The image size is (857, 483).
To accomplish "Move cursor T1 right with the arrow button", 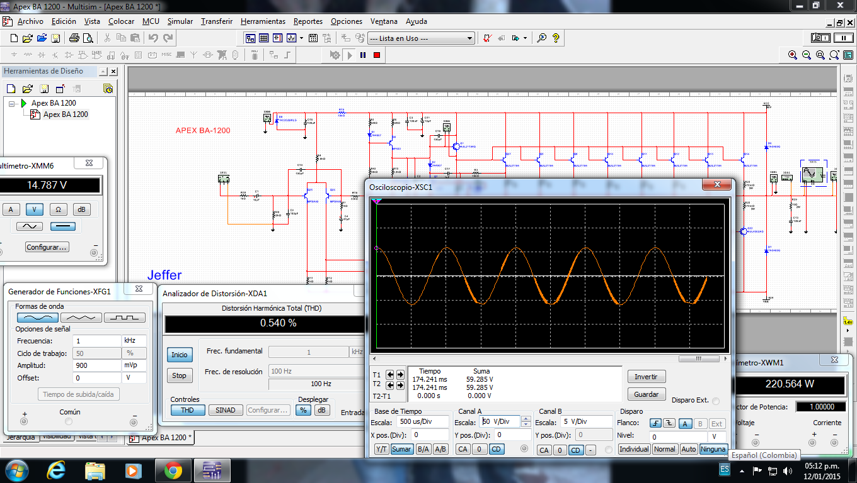I will point(400,375).
